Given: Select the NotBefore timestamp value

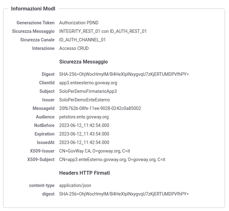Looking at the screenshot, I should coord(84,125).
